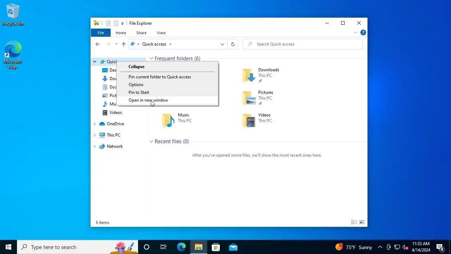The width and height of the screenshot is (451, 254).
Task: Select Music note icon in navigation pane
Action: coord(105,104)
